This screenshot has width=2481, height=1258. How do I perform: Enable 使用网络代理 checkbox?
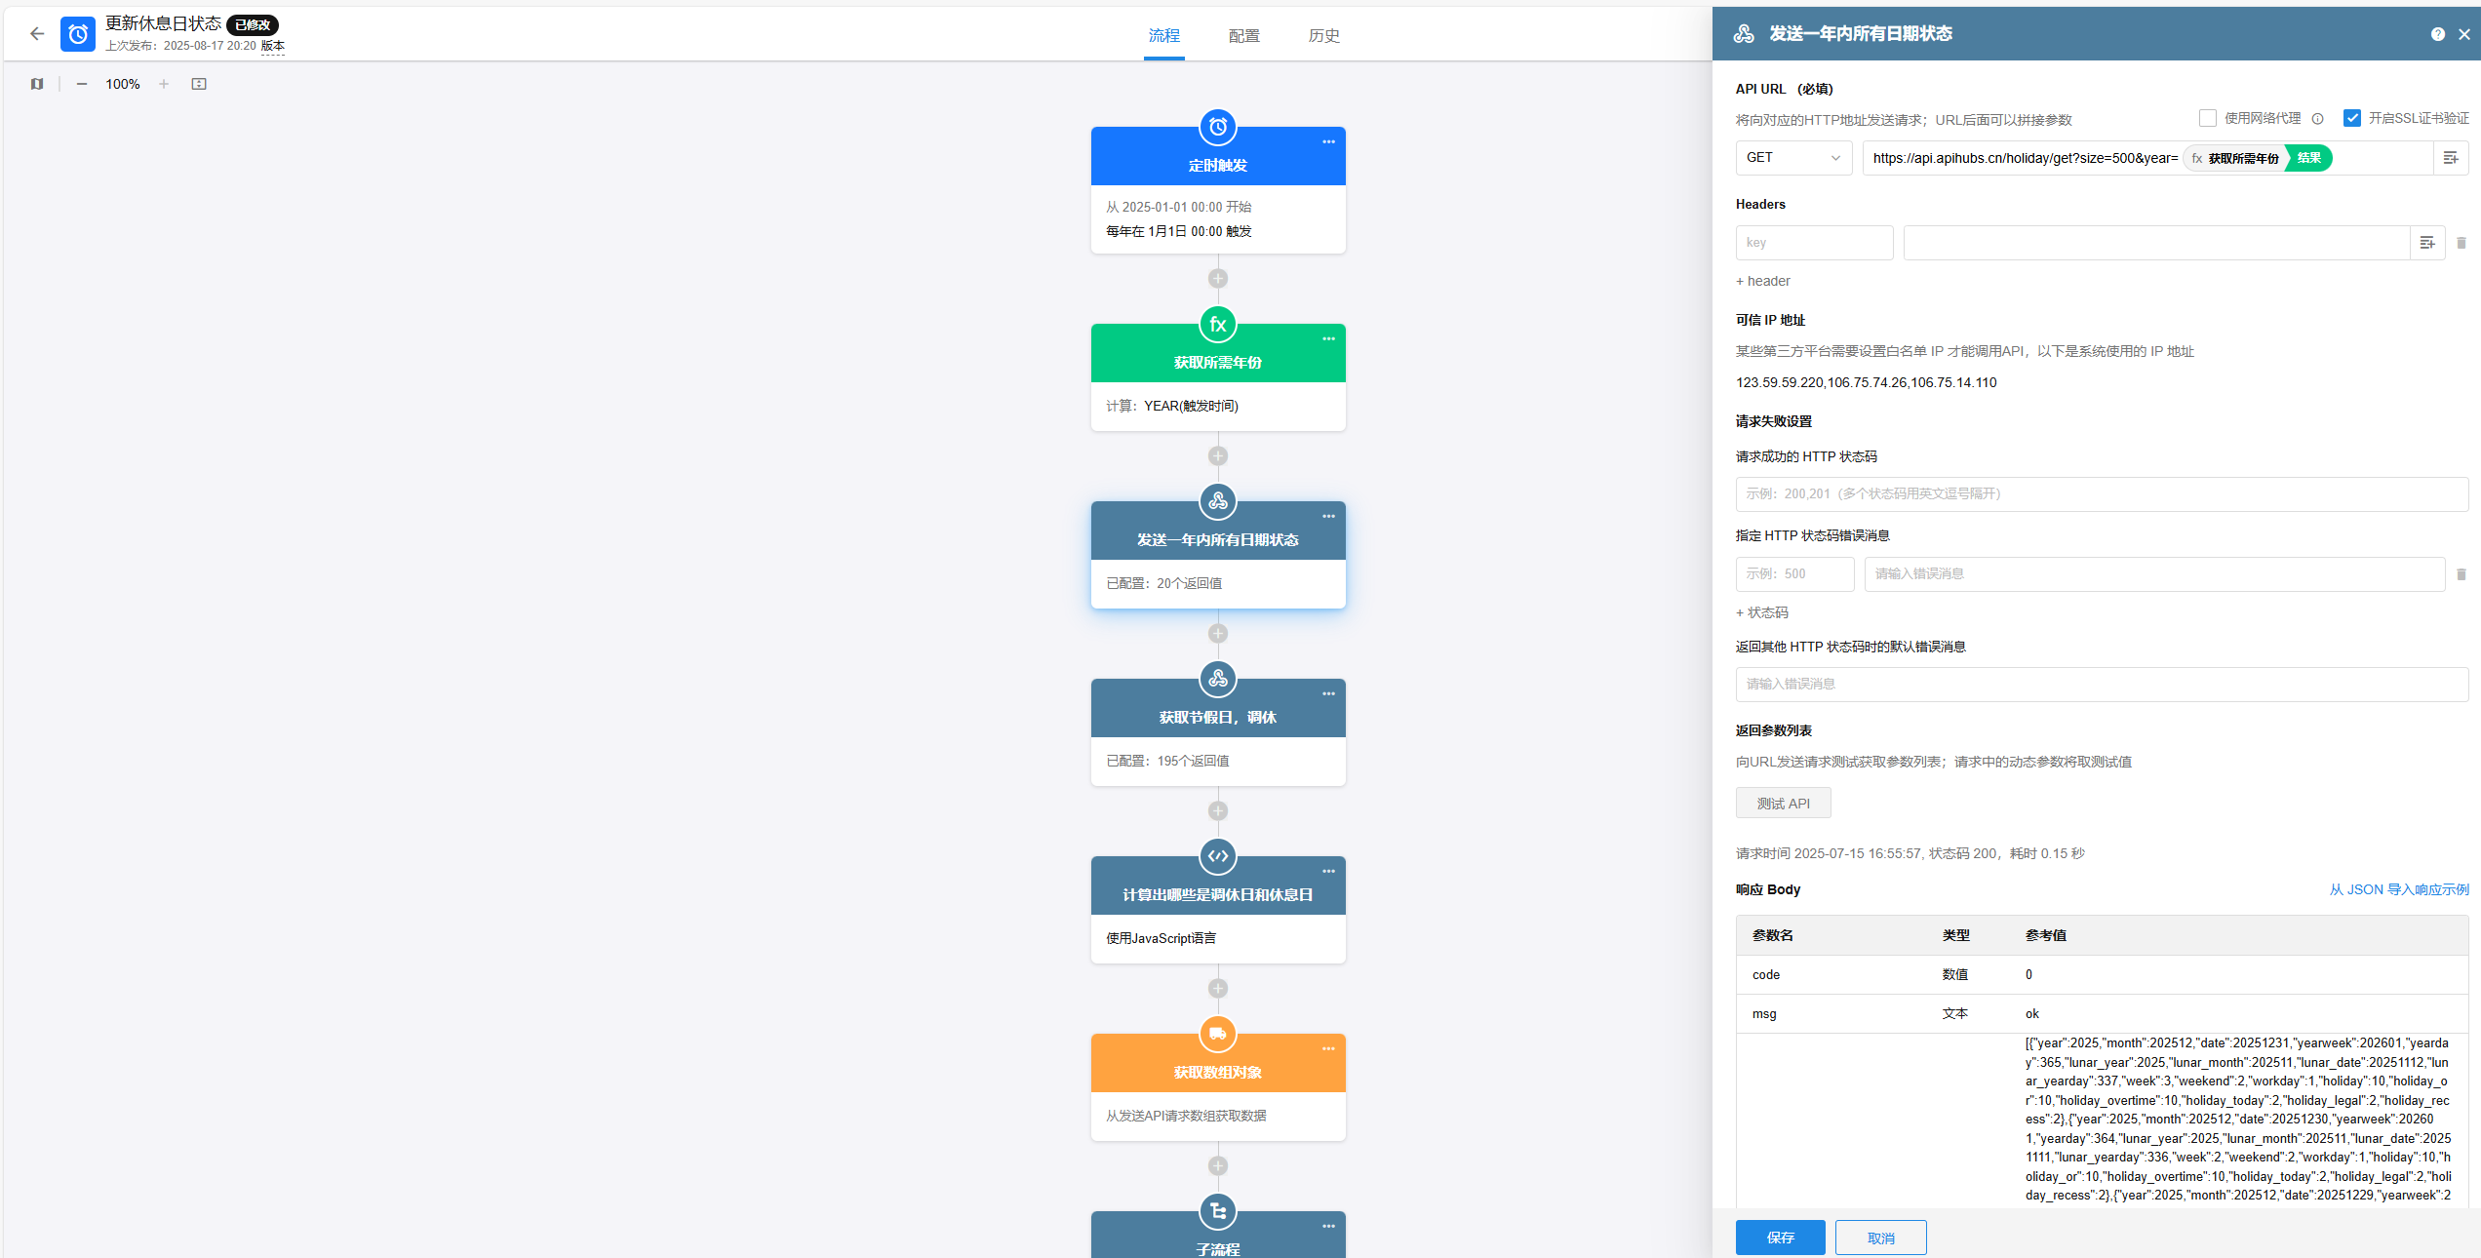2208,118
